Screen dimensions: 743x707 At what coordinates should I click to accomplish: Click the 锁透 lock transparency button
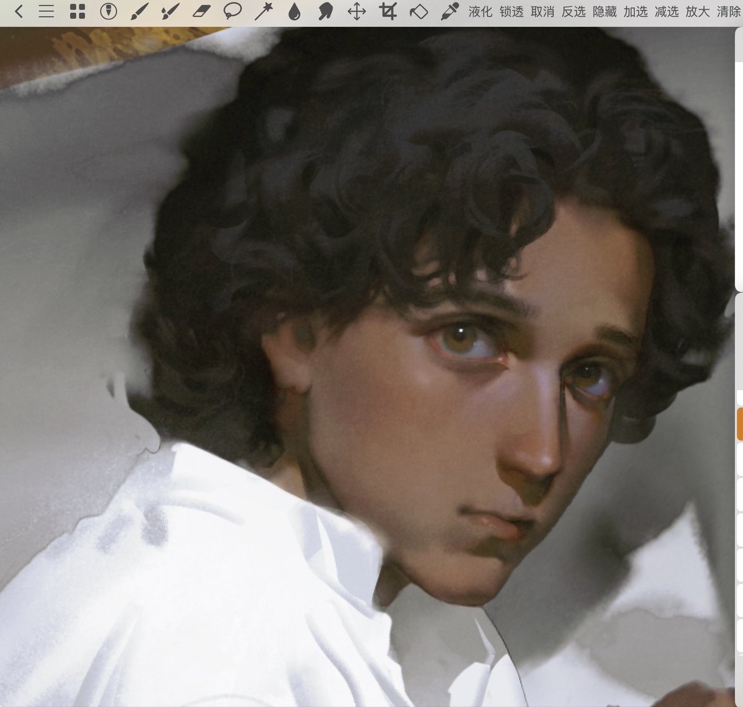point(511,11)
